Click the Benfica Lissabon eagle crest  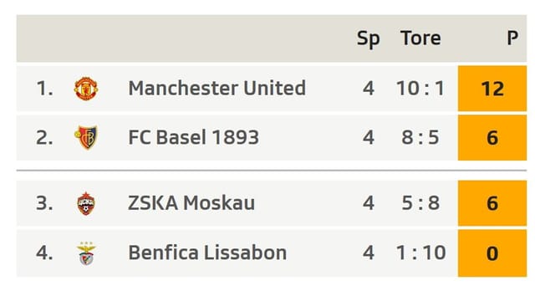(86, 253)
